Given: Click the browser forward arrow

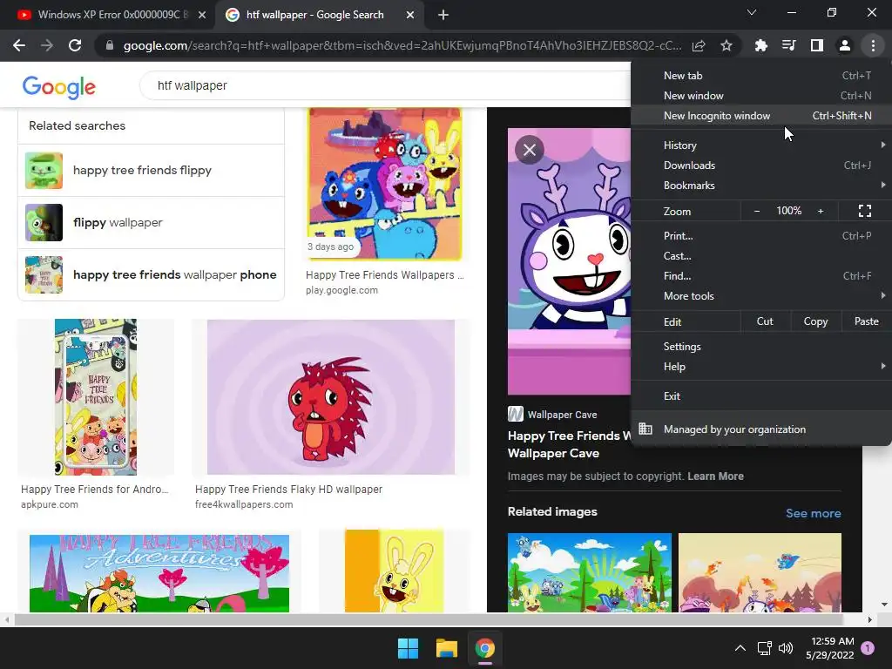Looking at the screenshot, I should [x=47, y=45].
